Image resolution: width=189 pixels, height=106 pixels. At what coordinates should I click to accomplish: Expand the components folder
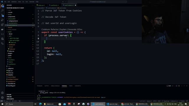coord(12,16)
